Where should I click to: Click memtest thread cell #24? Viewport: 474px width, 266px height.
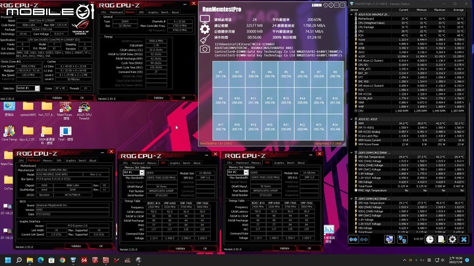(335, 127)
